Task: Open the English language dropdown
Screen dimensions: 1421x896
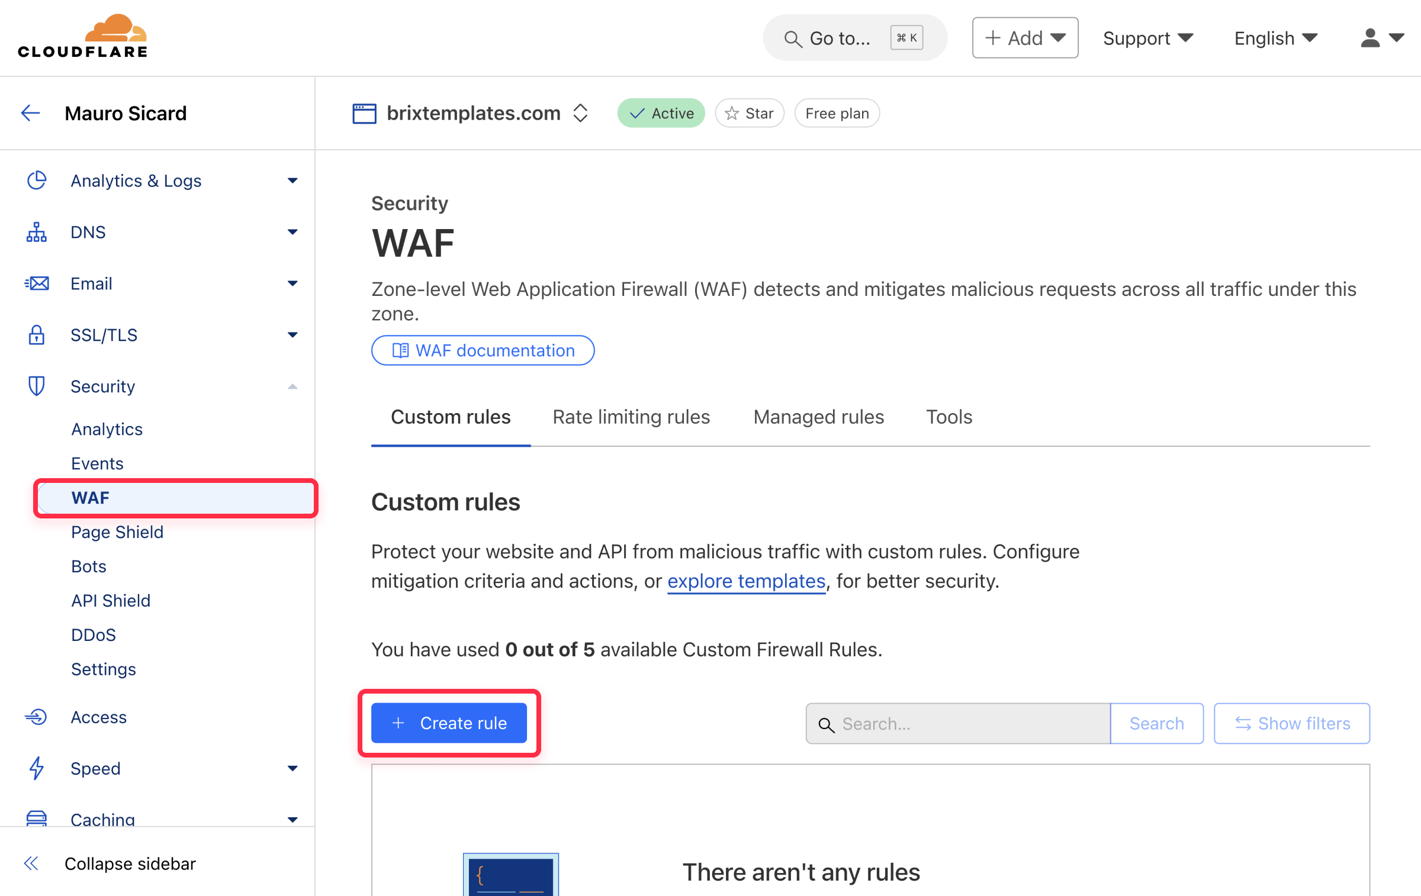Action: pyautogui.click(x=1276, y=38)
